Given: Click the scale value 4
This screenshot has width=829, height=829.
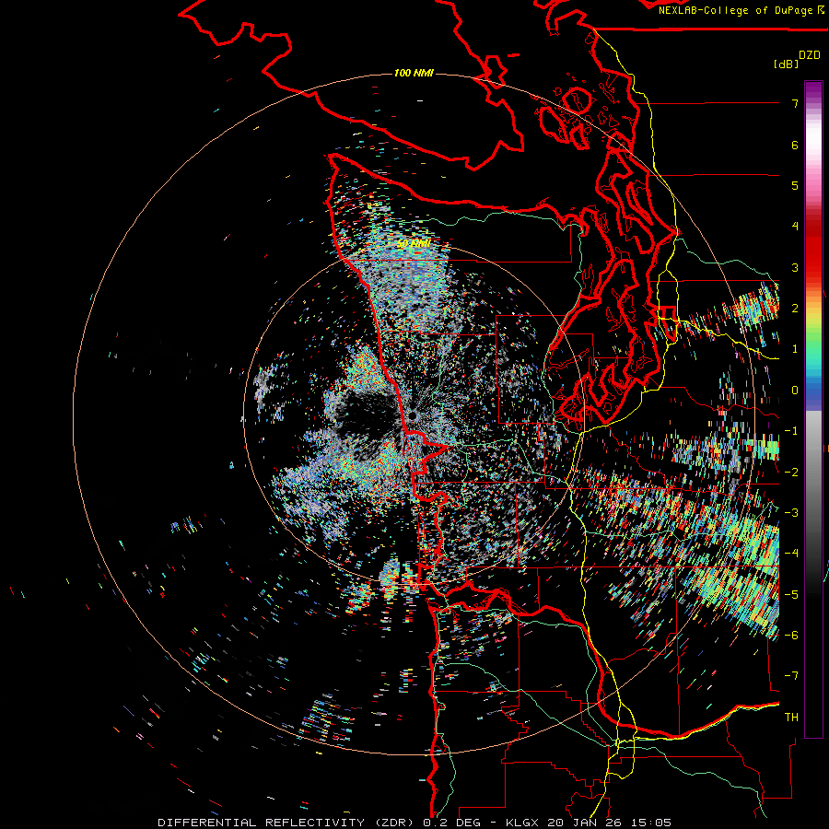Looking at the screenshot, I should pyautogui.click(x=795, y=227).
